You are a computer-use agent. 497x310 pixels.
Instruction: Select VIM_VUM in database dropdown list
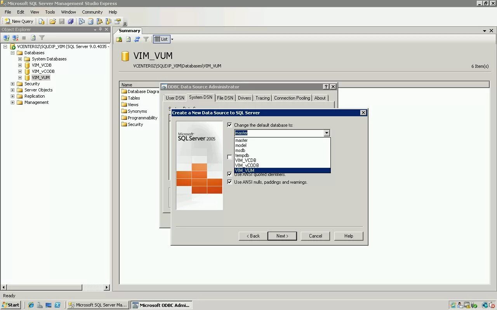[282, 170]
